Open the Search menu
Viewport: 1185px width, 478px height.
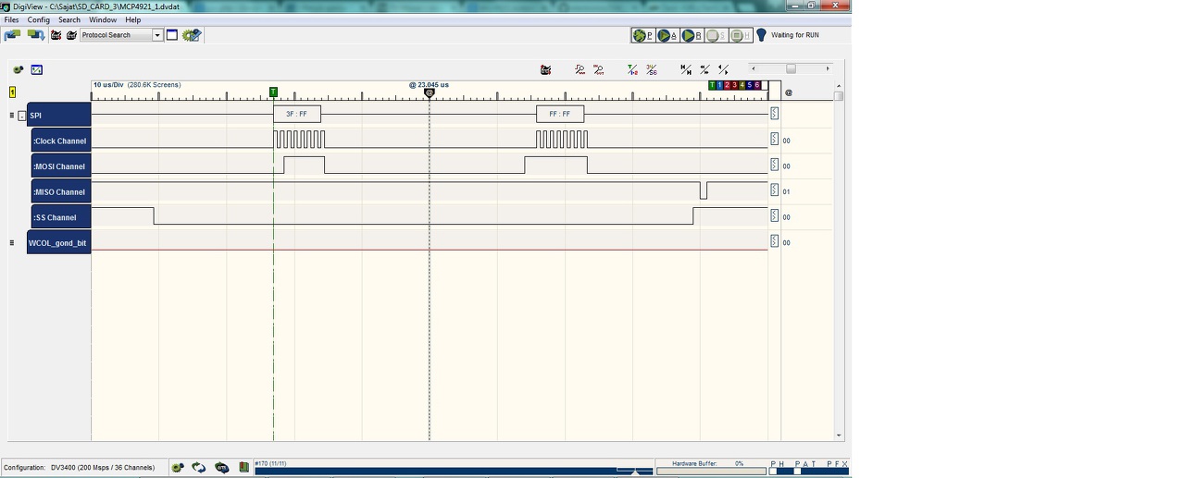pyautogui.click(x=69, y=19)
